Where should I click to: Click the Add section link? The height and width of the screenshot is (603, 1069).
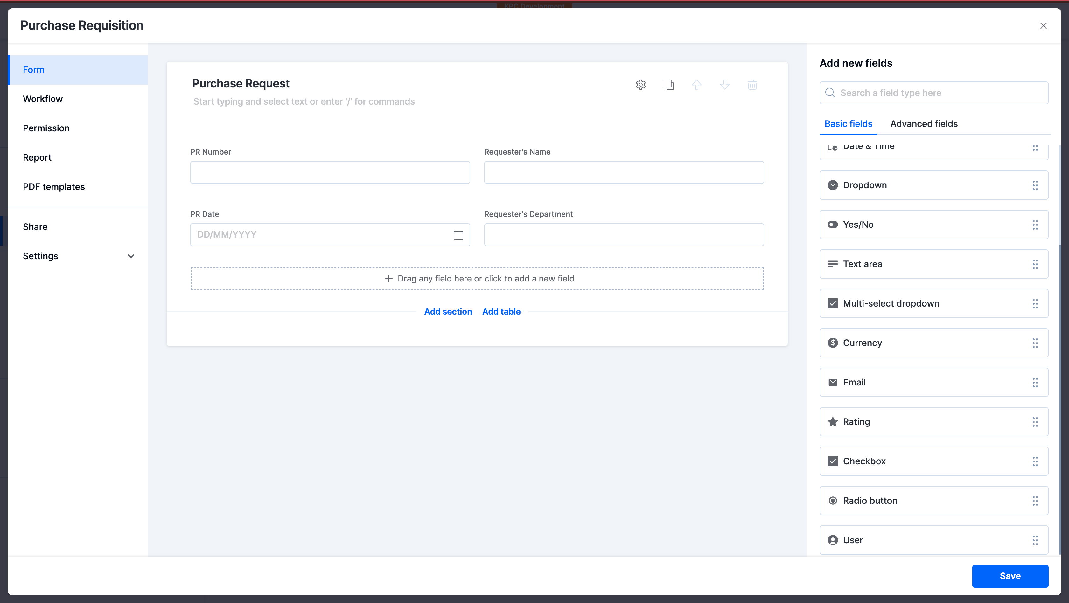pos(448,311)
